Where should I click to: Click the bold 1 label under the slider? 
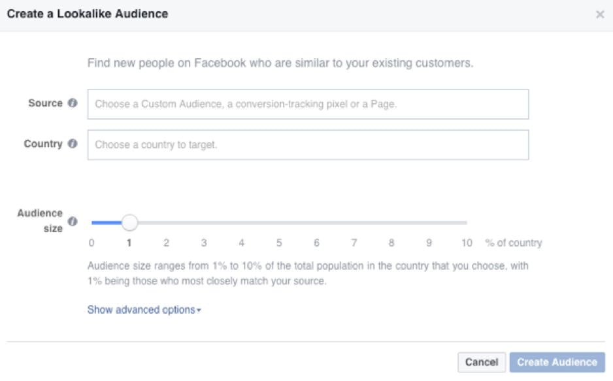pyautogui.click(x=129, y=242)
